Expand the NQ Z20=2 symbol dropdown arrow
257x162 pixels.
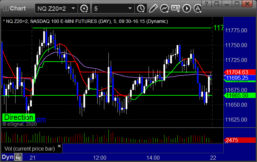(x=73, y=8)
